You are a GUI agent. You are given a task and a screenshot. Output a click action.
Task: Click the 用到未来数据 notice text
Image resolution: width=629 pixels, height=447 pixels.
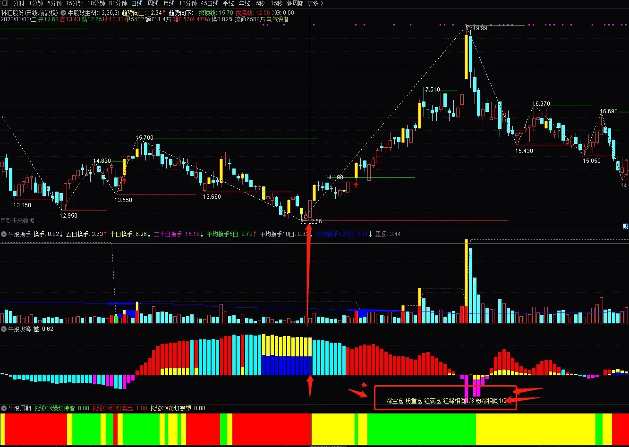pos(17,220)
